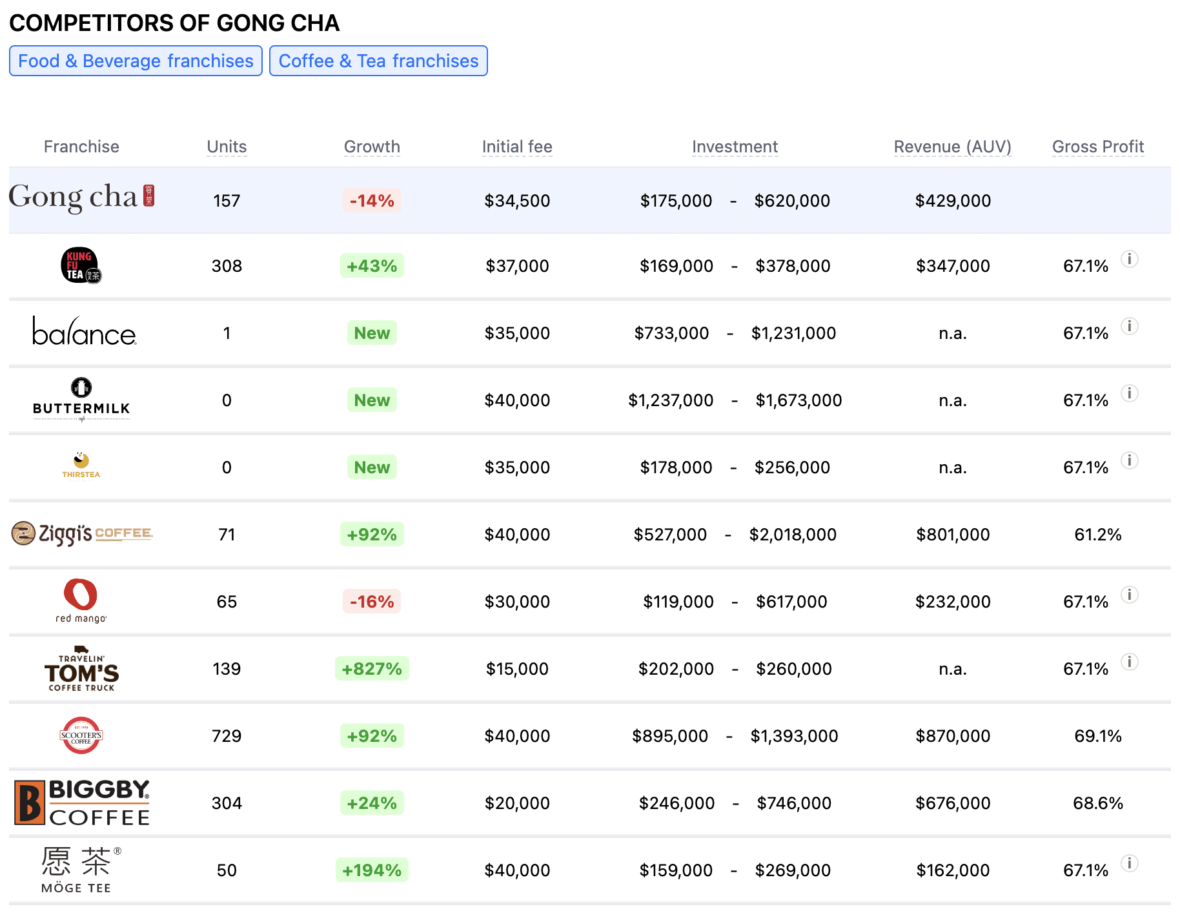Click the Gross Profit column header
Image resolution: width=1180 pixels, height=922 pixels.
pyautogui.click(x=1097, y=147)
